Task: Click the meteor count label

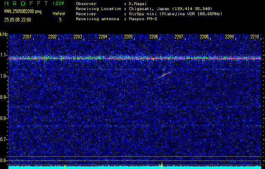Action: coord(59,14)
